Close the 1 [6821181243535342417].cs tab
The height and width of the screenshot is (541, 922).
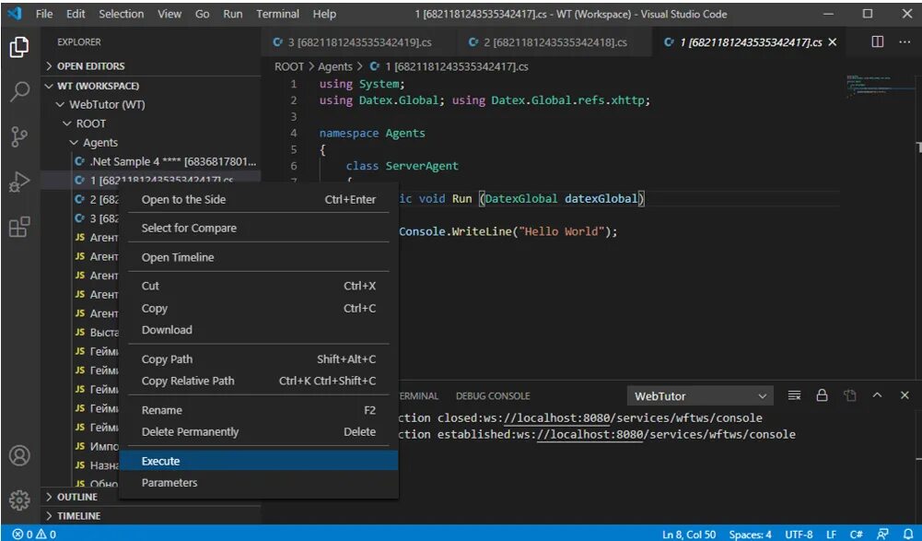(832, 42)
